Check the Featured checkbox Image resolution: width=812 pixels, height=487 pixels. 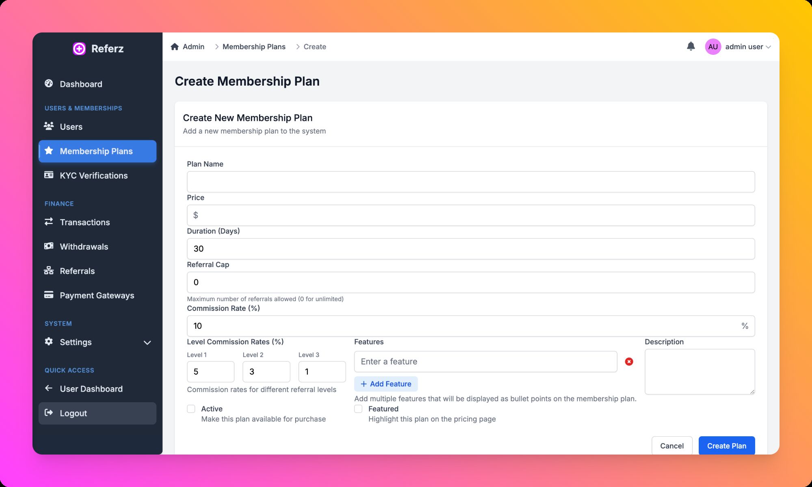tap(358, 409)
